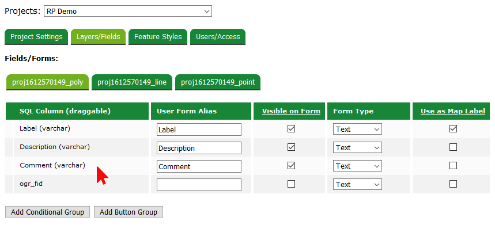
Task: Open the Projects dropdown showing RP Demo
Action: point(128,11)
